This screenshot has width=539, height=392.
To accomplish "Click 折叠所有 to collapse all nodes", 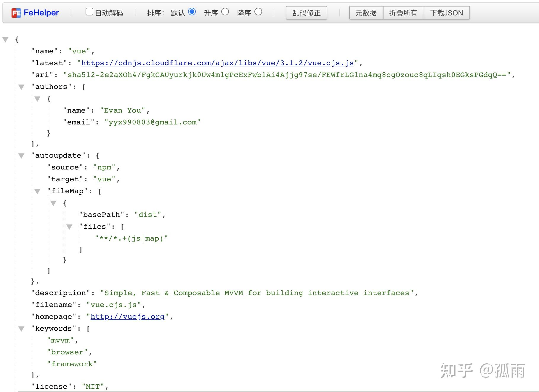I will click(x=403, y=13).
